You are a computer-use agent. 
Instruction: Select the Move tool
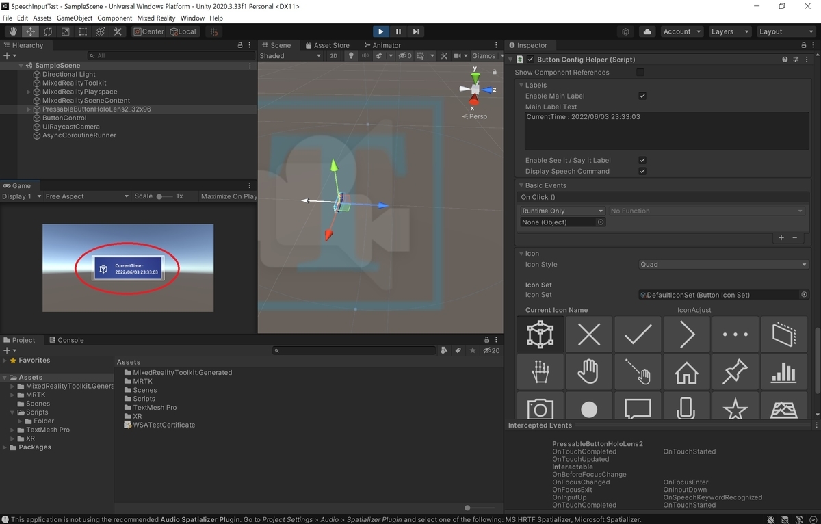(31, 31)
